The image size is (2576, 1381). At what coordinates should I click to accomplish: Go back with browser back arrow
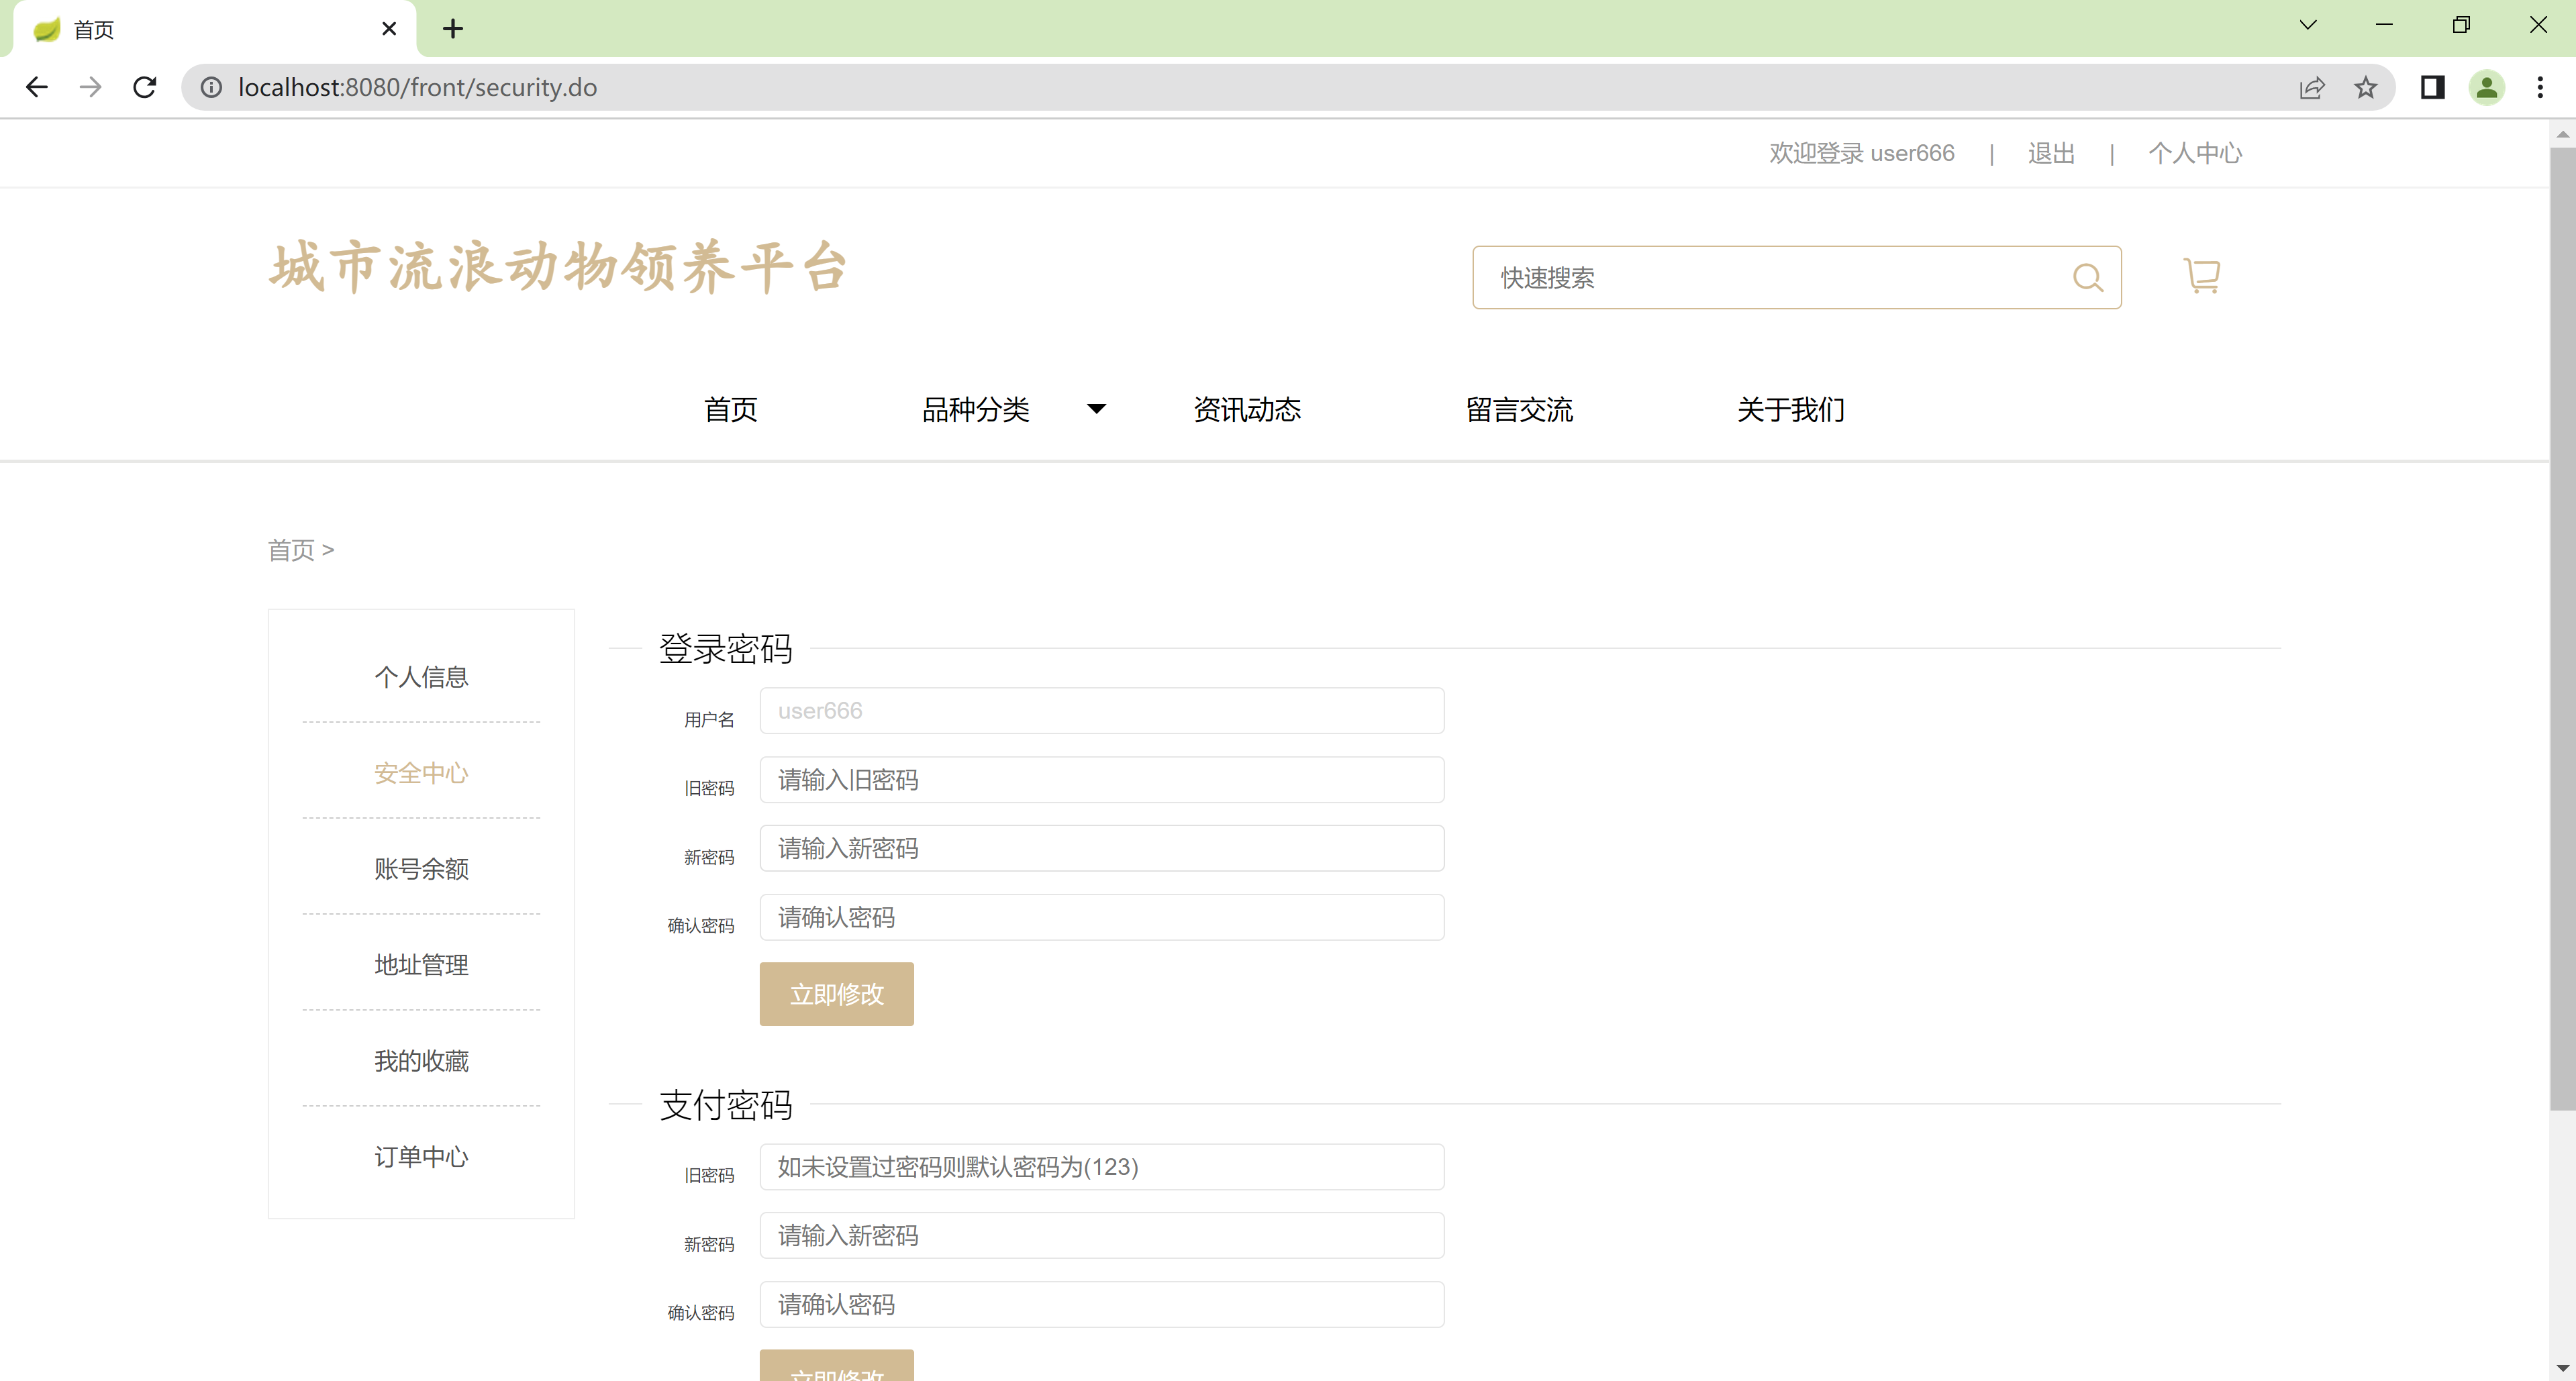pos(37,87)
